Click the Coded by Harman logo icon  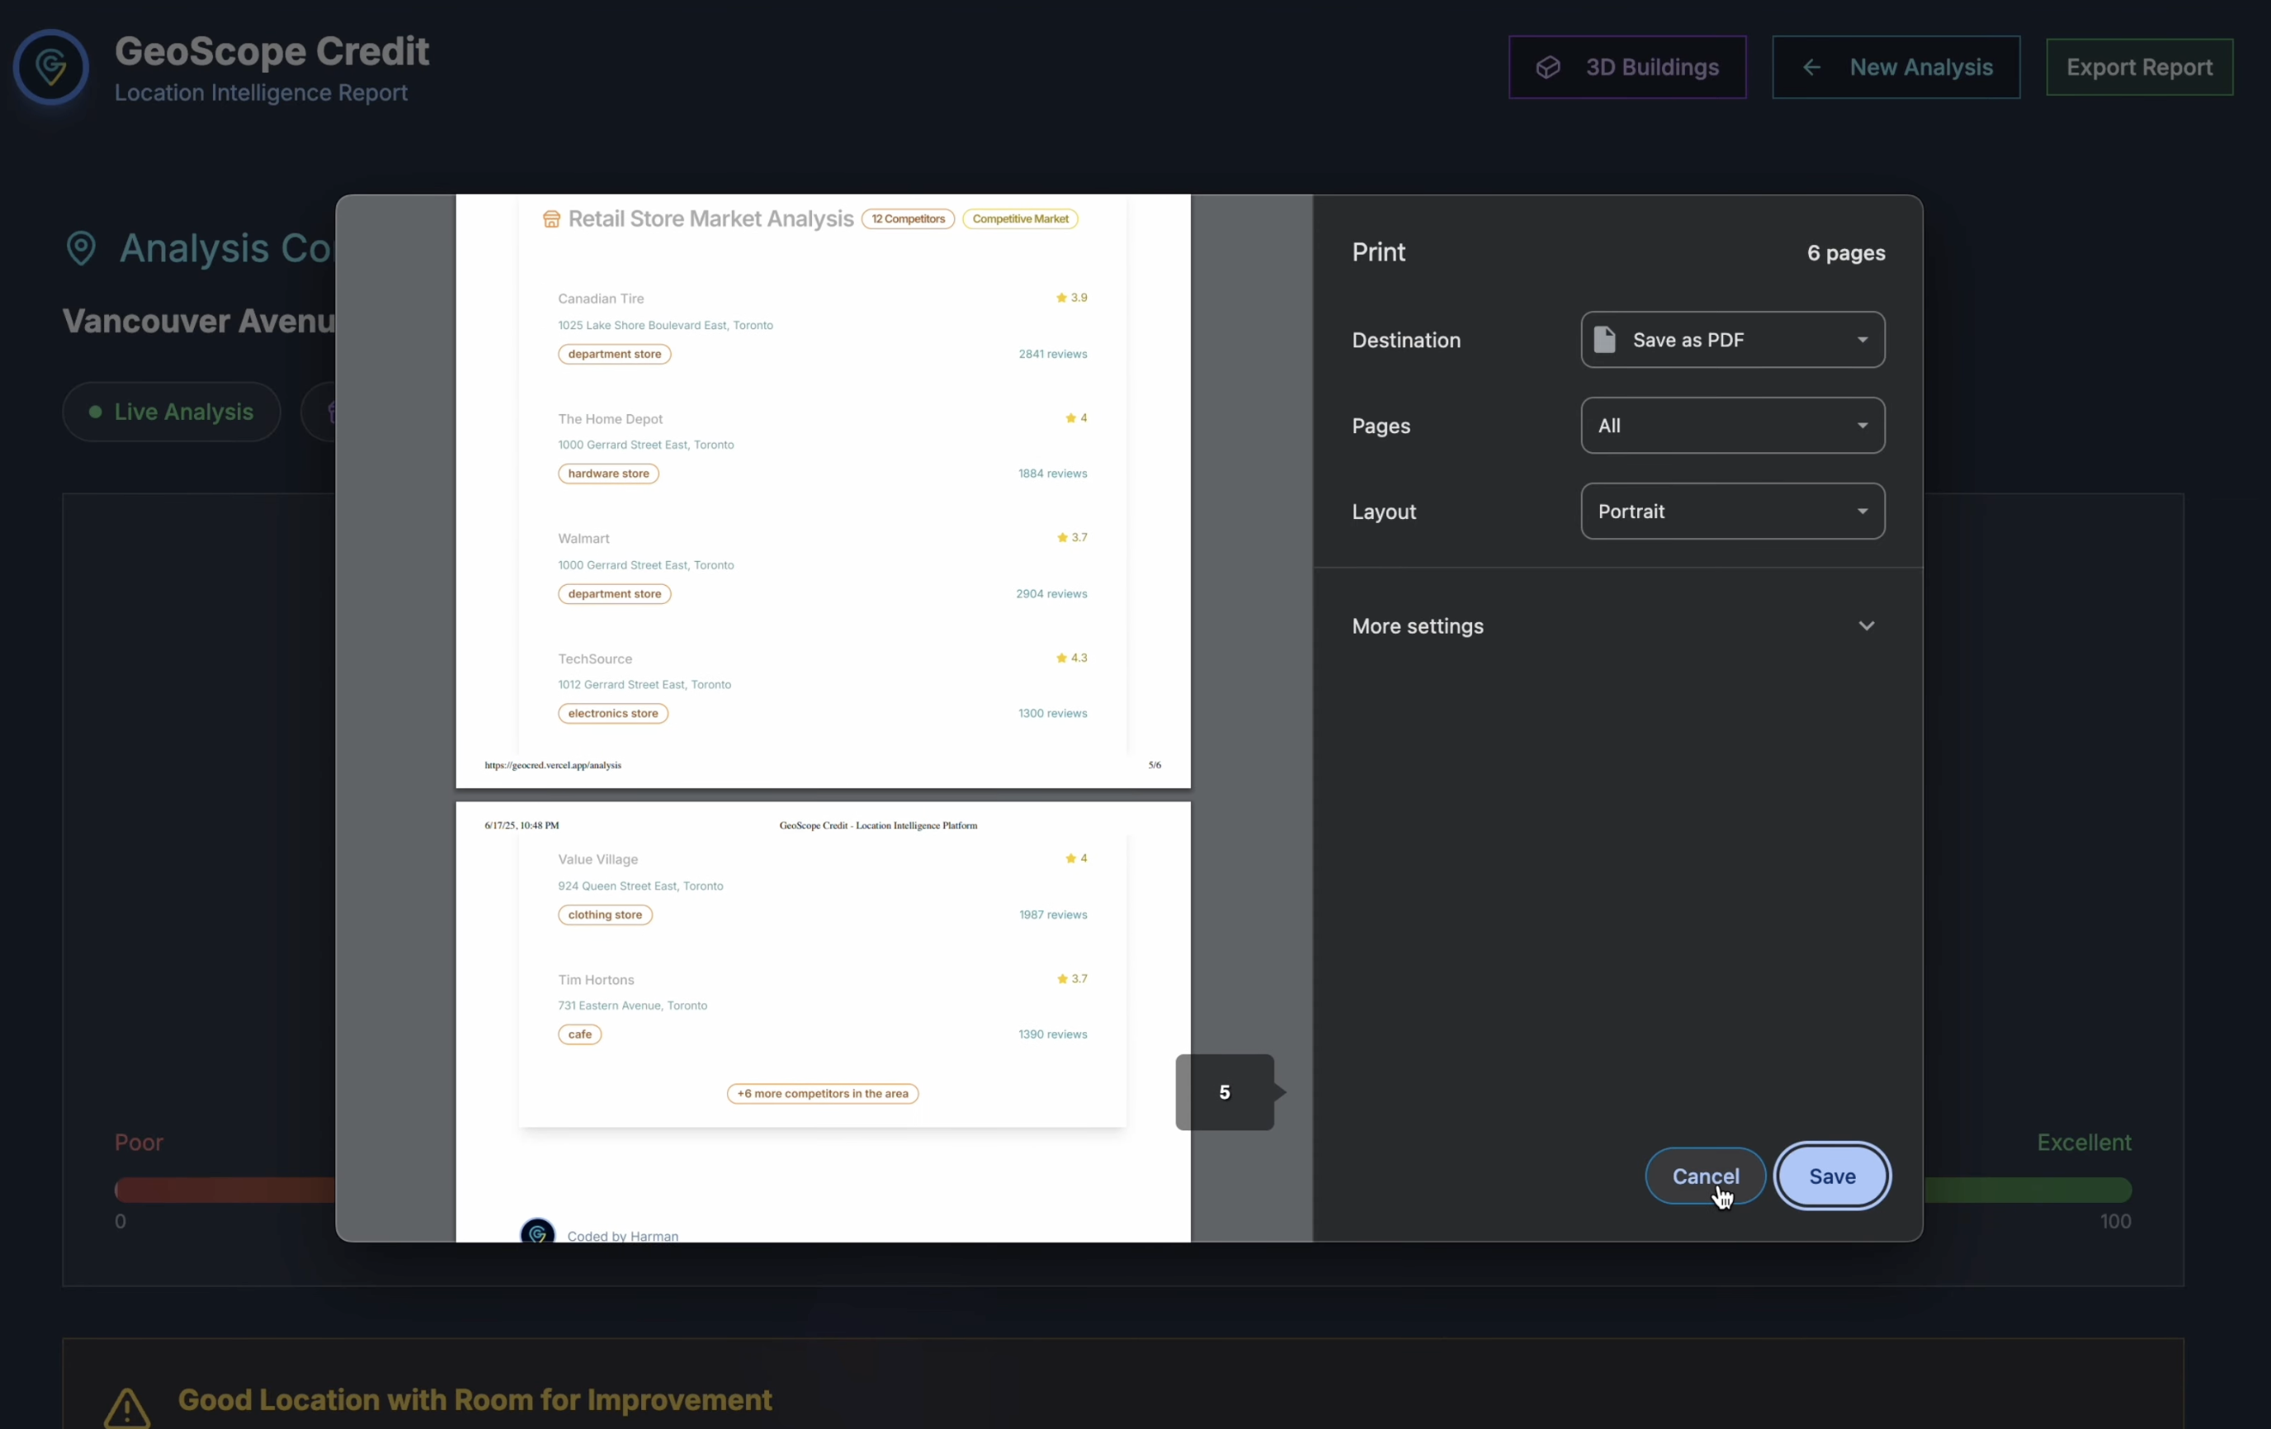coord(537,1232)
